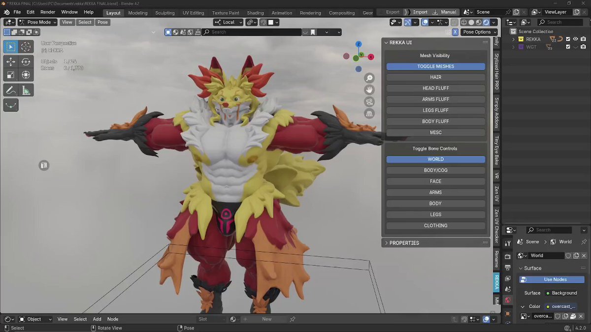Toggle X-axis mirror in pose options
This screenshot has height=332, width=591.
coord(455,32)
